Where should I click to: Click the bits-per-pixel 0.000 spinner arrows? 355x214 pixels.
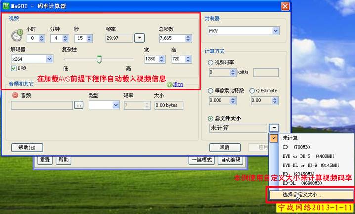click(x=233, y=100)
